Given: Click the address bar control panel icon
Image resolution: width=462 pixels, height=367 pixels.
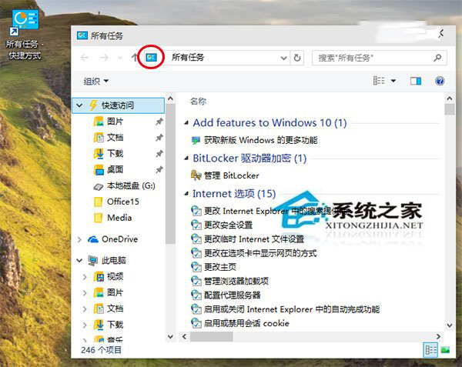Looking at the screenshot, I should [152, 58].
